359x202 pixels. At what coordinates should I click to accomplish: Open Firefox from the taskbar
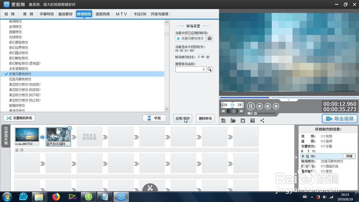[56, 197]
